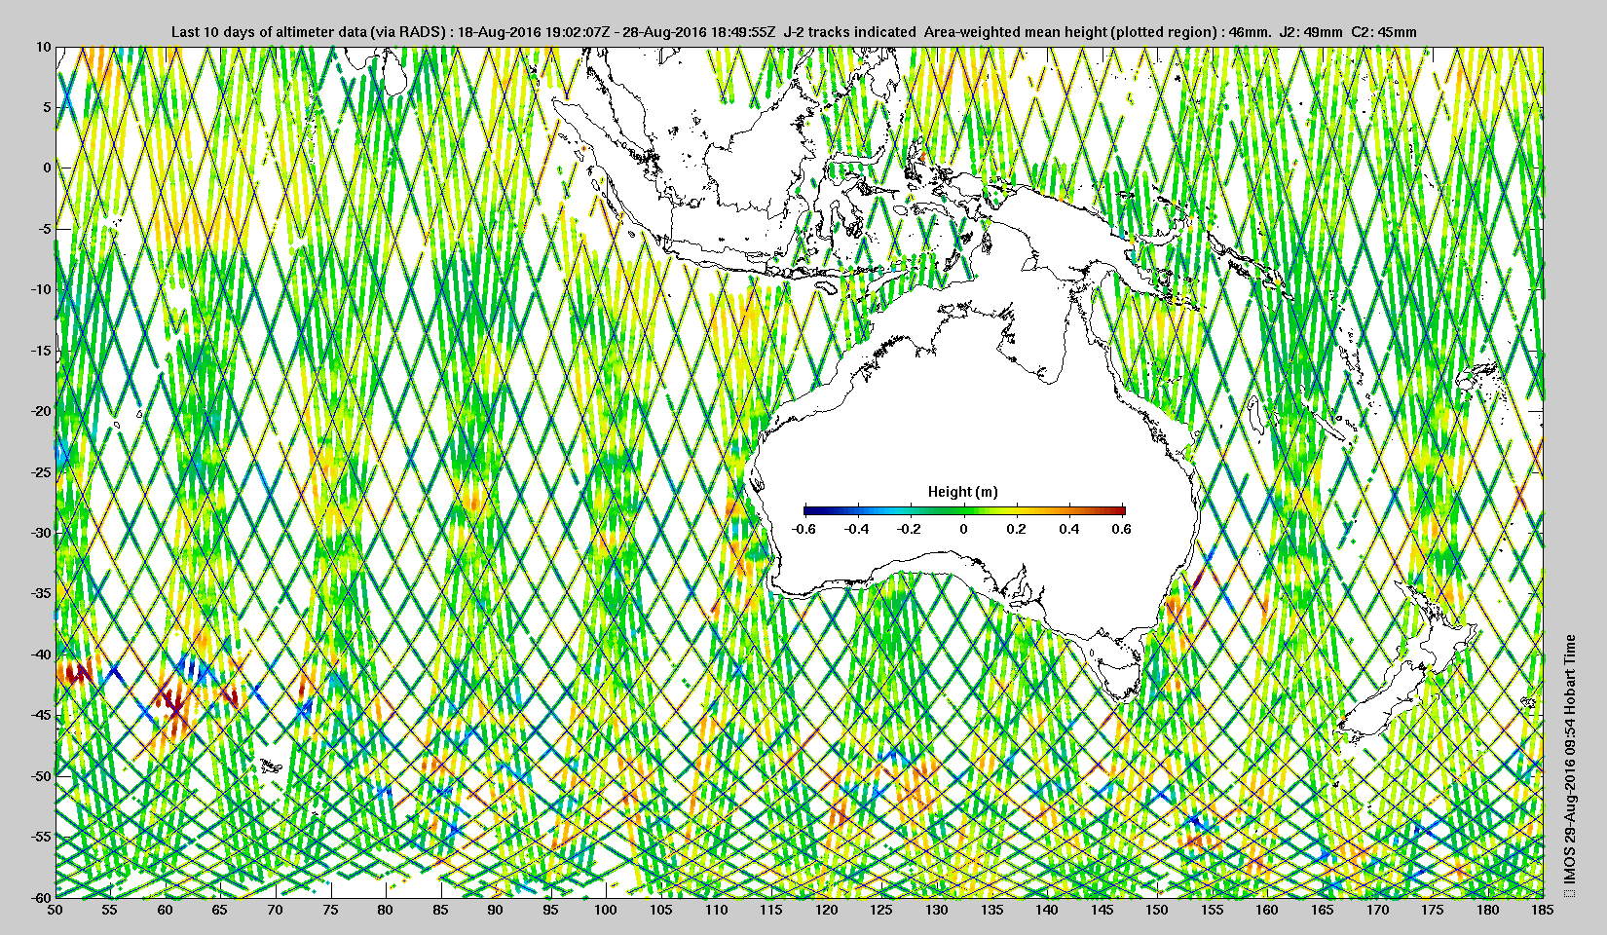Viewport: 1607px width, 935px height.
Task: Click the 'J2: 49mm' value in the title
Action: tap(1312, 32)
